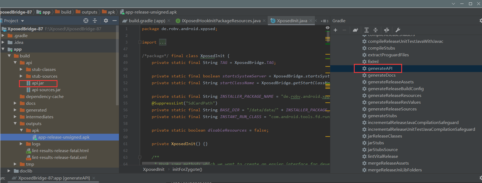Click the locate file crosshair icon in Project panel
Viewport: 482px width, 183px height.
pos(86,21)
